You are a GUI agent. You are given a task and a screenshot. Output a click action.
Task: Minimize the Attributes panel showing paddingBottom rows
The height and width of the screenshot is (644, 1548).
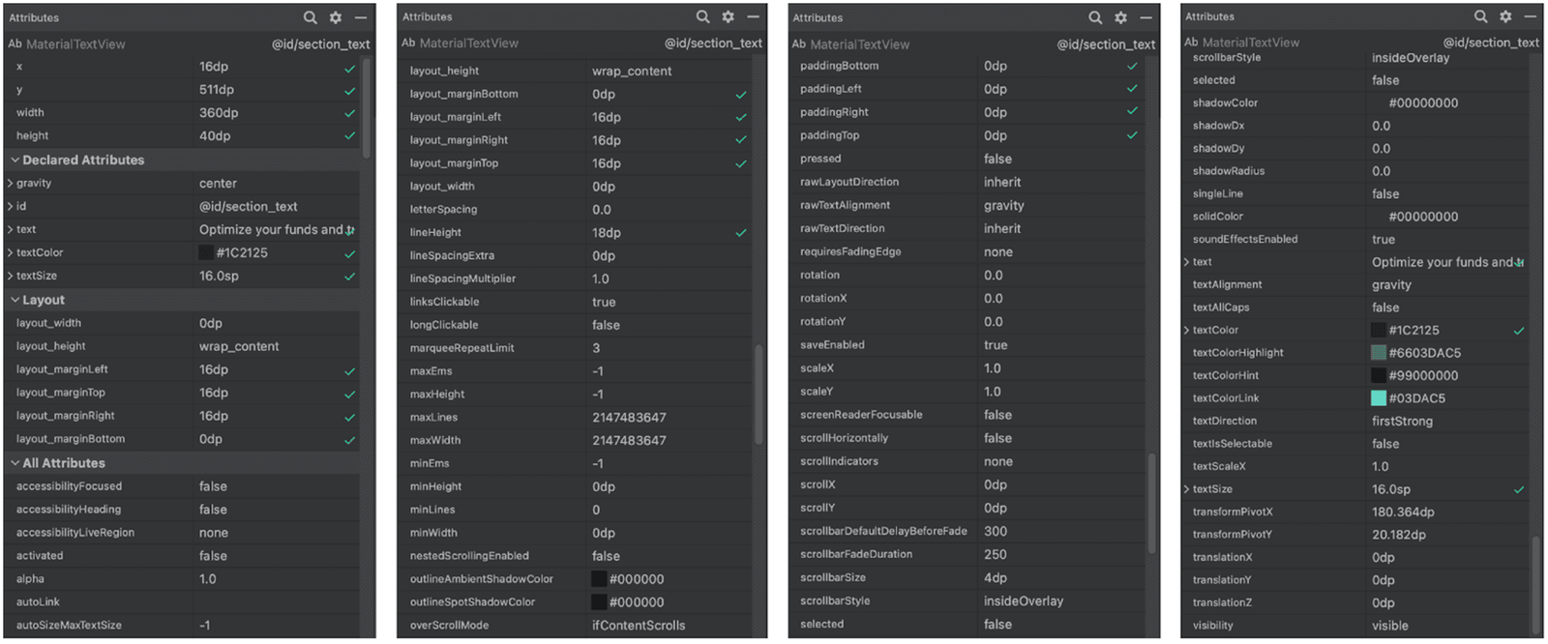tap(1146, 17)
